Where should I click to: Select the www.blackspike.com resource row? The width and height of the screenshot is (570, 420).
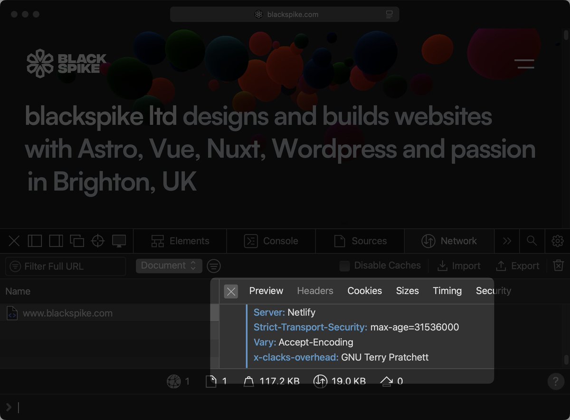click(105, 313)
